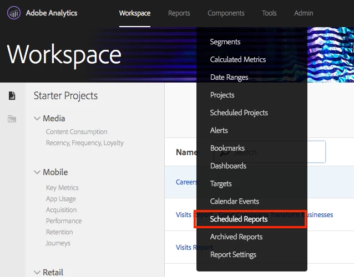This screenshot has width=354, height=277.
Task: Open the Reports menu
Action: [x=179, y=13]
